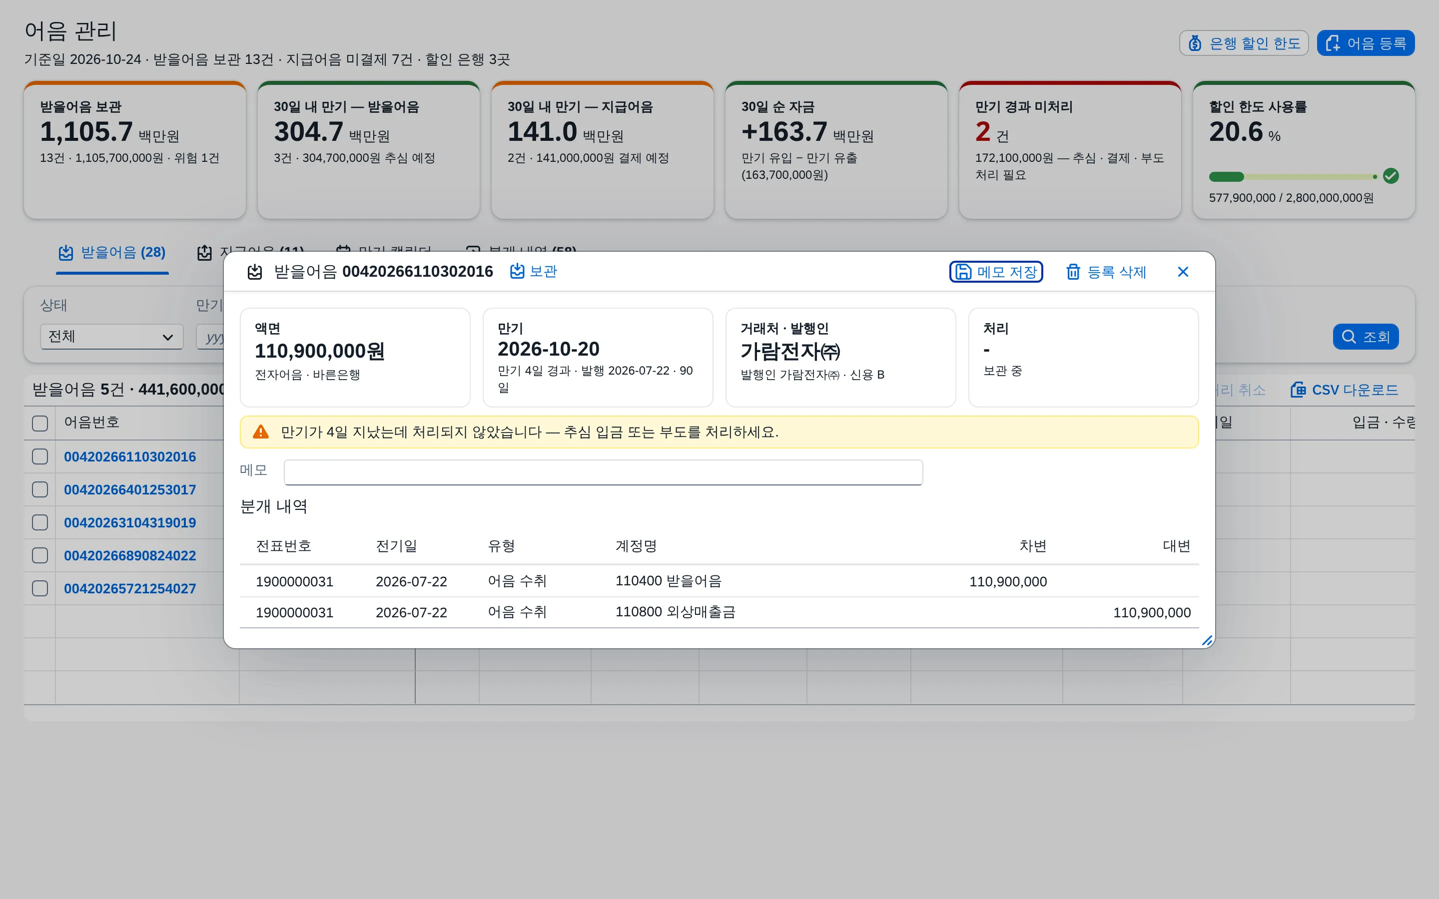Click the 어음 등록 button
Viewport: 1439px width, 899px height.
coord(1366,43)
